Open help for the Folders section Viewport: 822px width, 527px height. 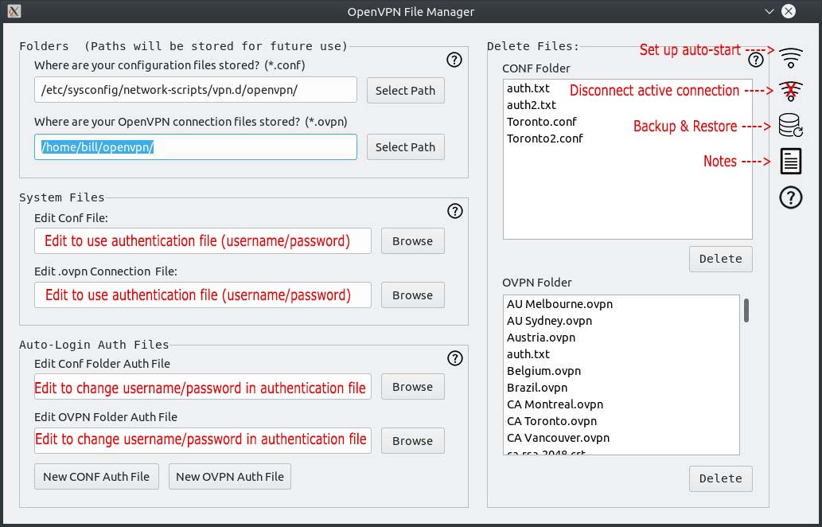[x=454, y=60]
